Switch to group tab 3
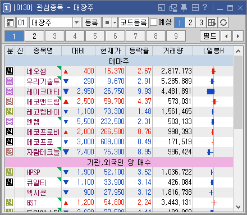 (55, 36)
